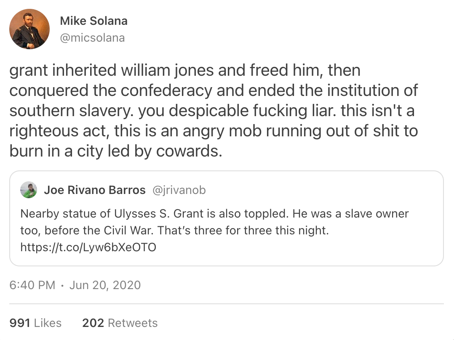This screenshot has width=454, height=340.
Task: Open the @micsolana handle
Action: (92, 37)
